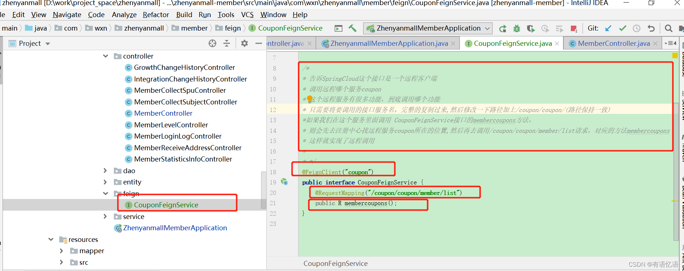The height and width of the screenshot is (271, 684).
Task: Open the Run menu
Action: pos(205,15)
